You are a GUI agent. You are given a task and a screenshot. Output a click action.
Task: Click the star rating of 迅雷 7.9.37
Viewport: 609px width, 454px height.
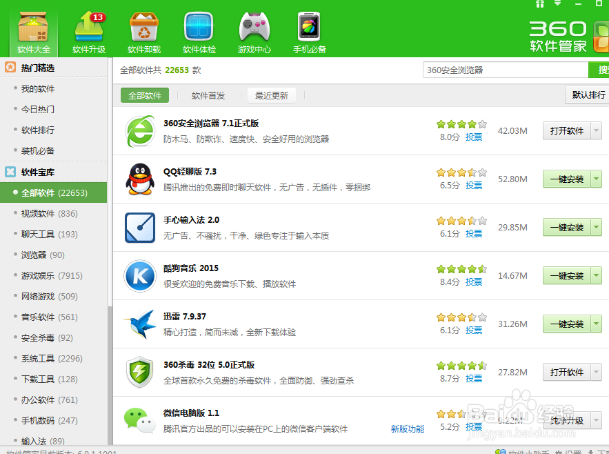point(461,317)
